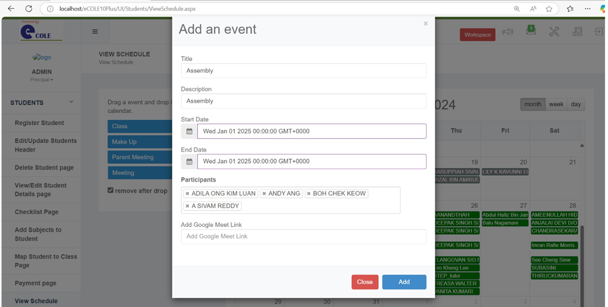
Task: Collapse the STUDENTS sidebar section
Action: click(41, 103)
